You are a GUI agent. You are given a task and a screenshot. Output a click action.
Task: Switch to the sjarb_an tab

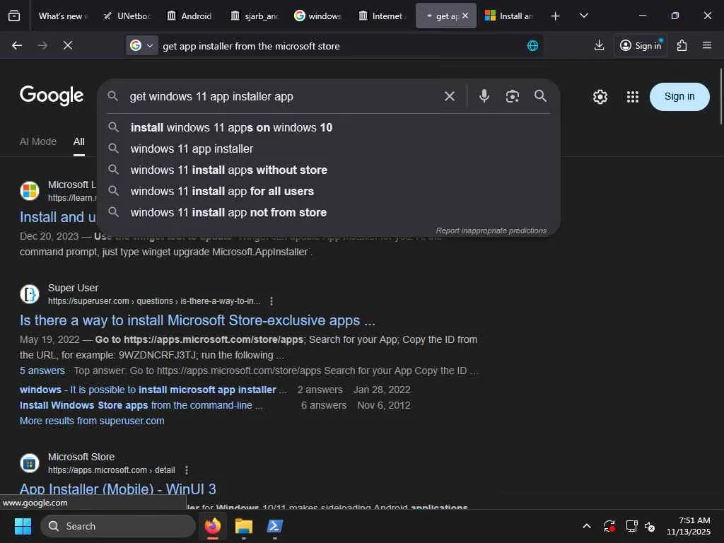coord(255,16)
